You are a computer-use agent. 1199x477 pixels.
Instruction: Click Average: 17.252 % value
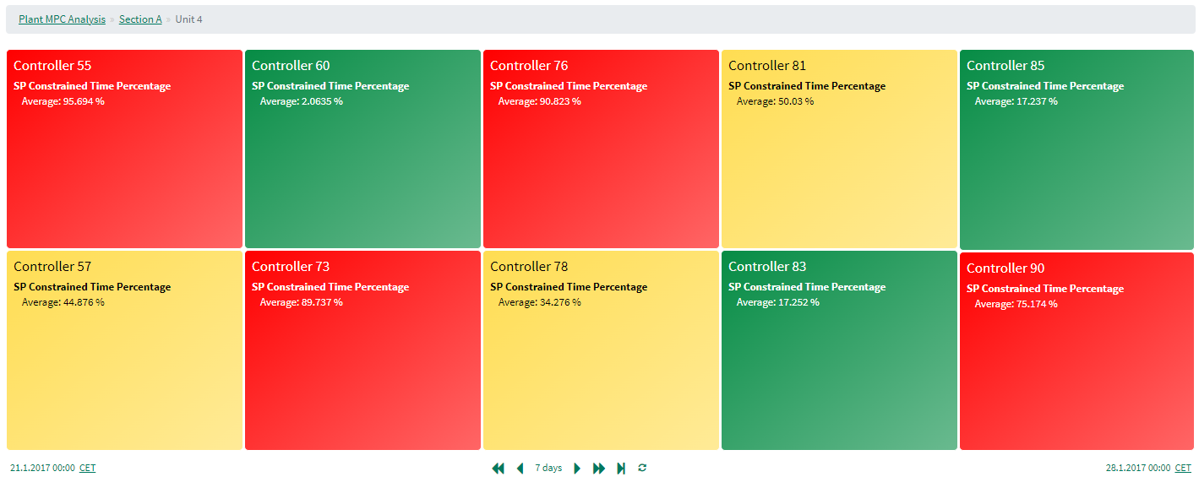click(x=778, y=302)
